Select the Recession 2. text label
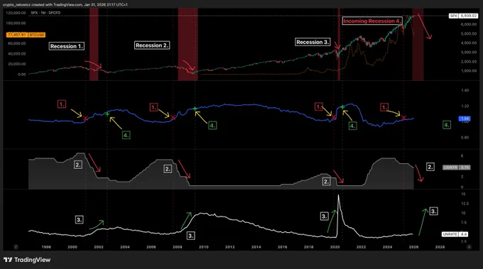This screenshot has height=269, width=483. point(152,45)
